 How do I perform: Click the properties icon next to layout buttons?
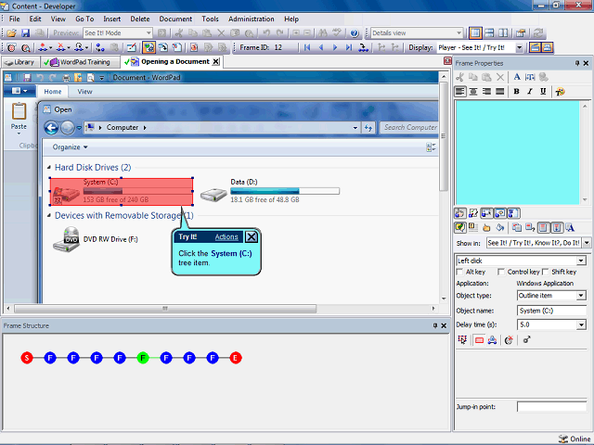coord(521,33)
